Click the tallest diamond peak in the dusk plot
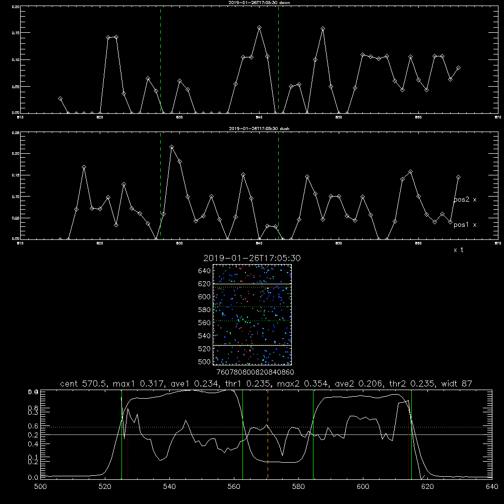The width and height of the screenshot is (504, 504). click(x=172, y=147)
